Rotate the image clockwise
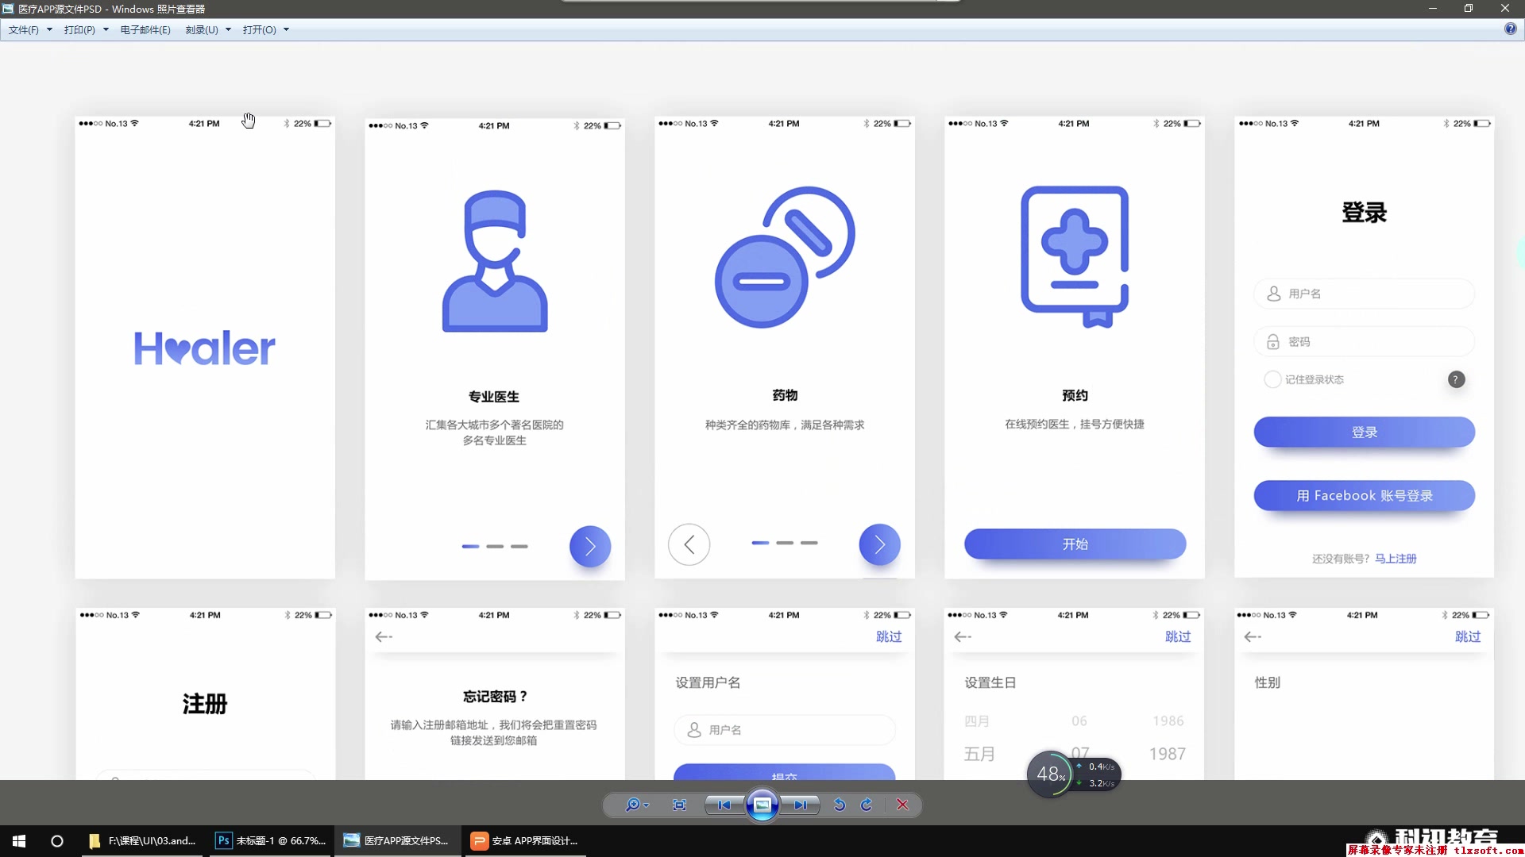Screen dimensions: 1525x857 click(x=867, y=805)
